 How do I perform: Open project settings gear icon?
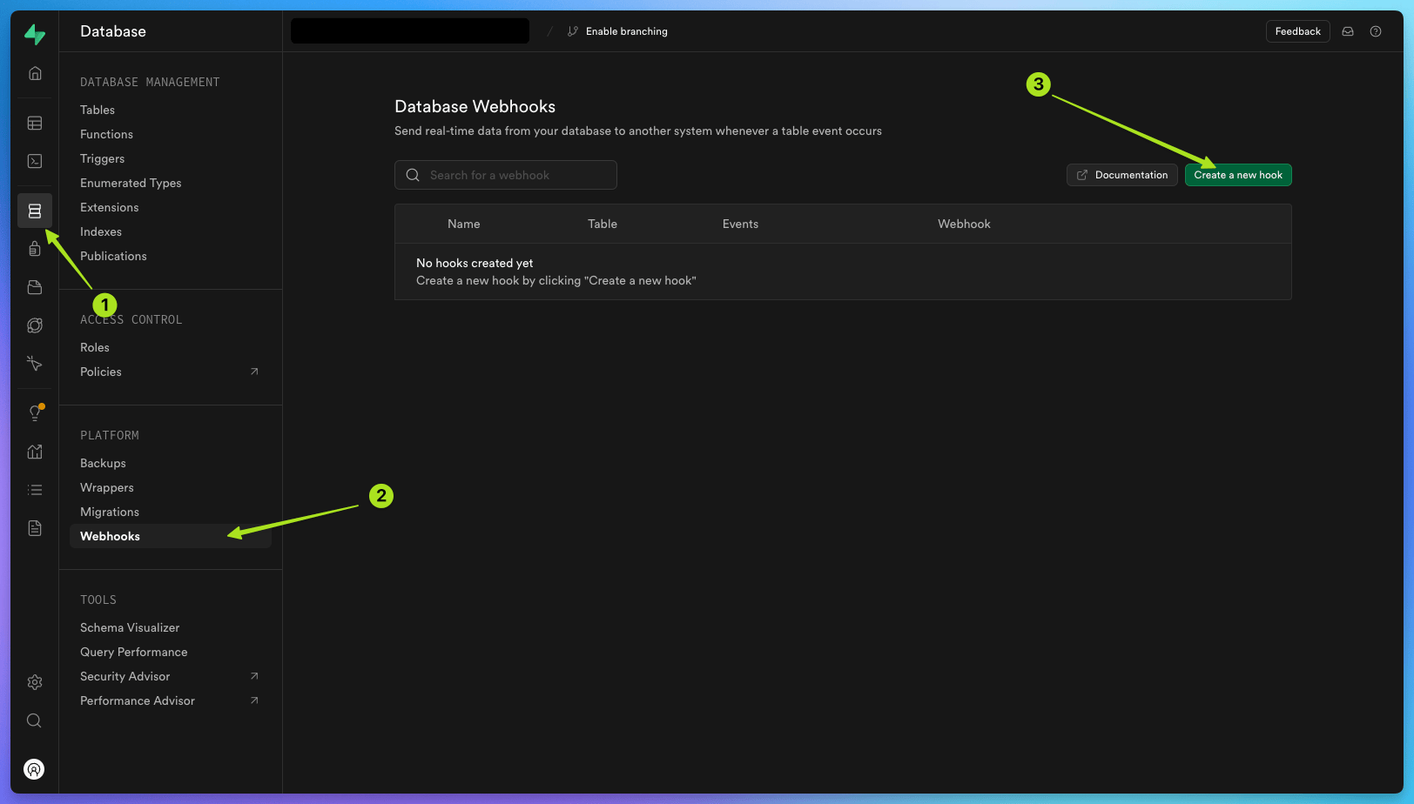35,682
